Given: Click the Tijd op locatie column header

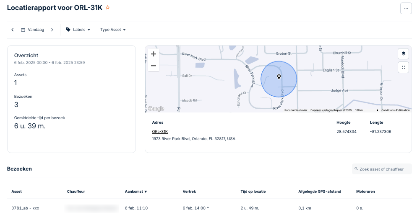Looking at the screenshot, I should click(253, 191).
